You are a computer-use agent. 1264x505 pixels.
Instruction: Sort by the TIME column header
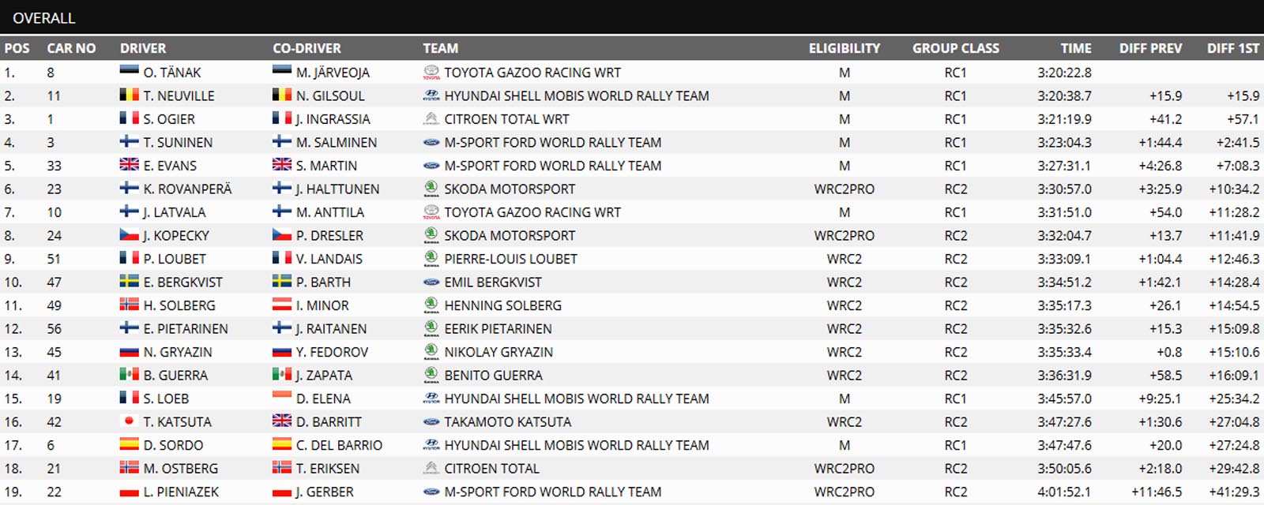(x=1075, y=48)
